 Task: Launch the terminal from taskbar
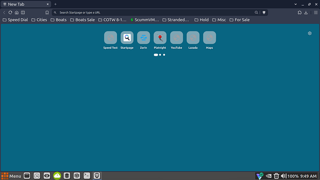tap(87, 176)
